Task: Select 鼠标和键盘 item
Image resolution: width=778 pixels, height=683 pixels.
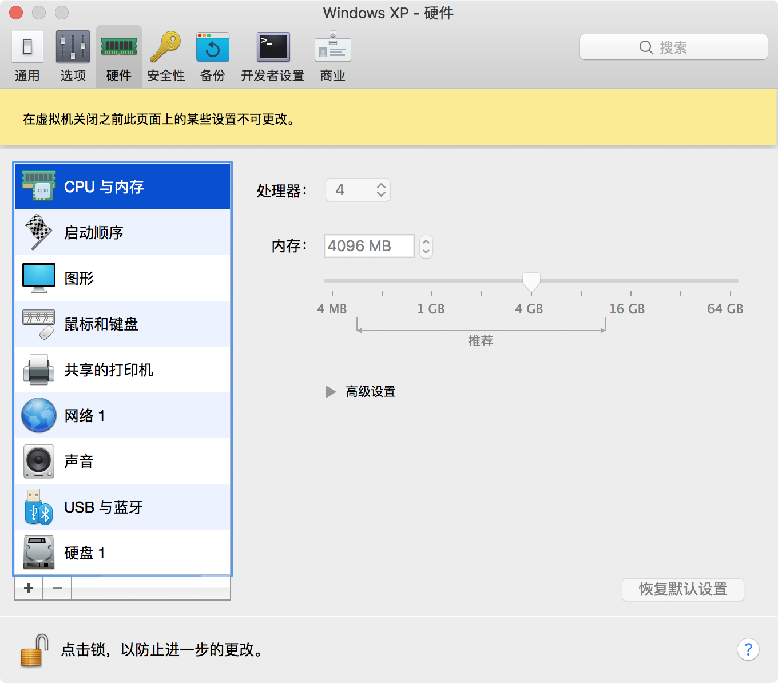Action: (x=122, y=324)
